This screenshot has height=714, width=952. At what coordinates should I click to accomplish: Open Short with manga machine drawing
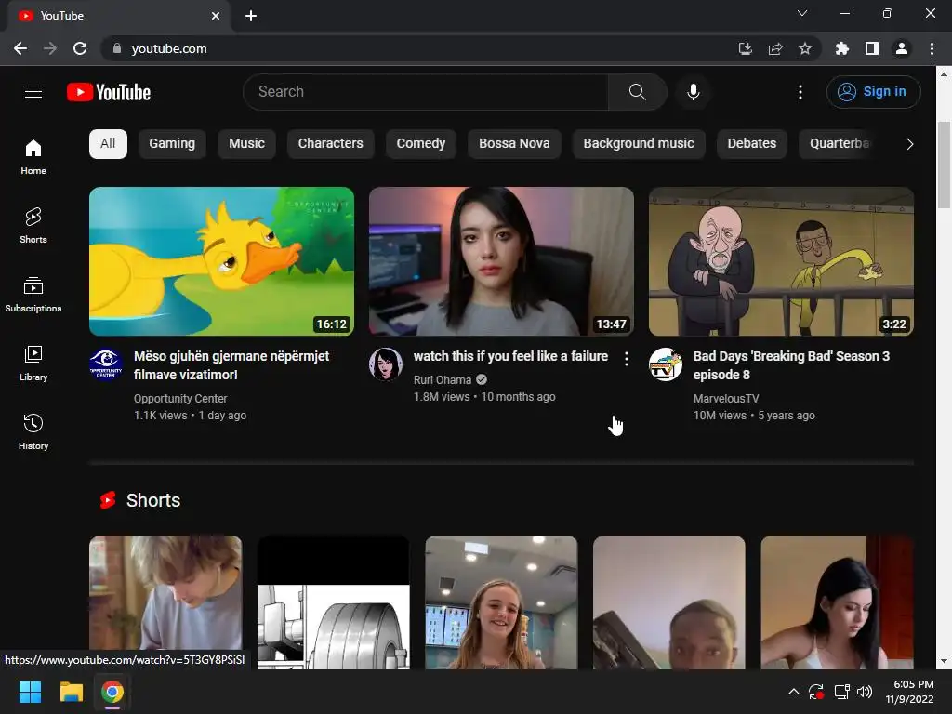334,602
